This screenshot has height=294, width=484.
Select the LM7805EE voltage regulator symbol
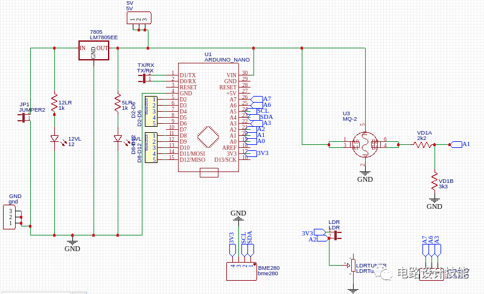[94, 50]
